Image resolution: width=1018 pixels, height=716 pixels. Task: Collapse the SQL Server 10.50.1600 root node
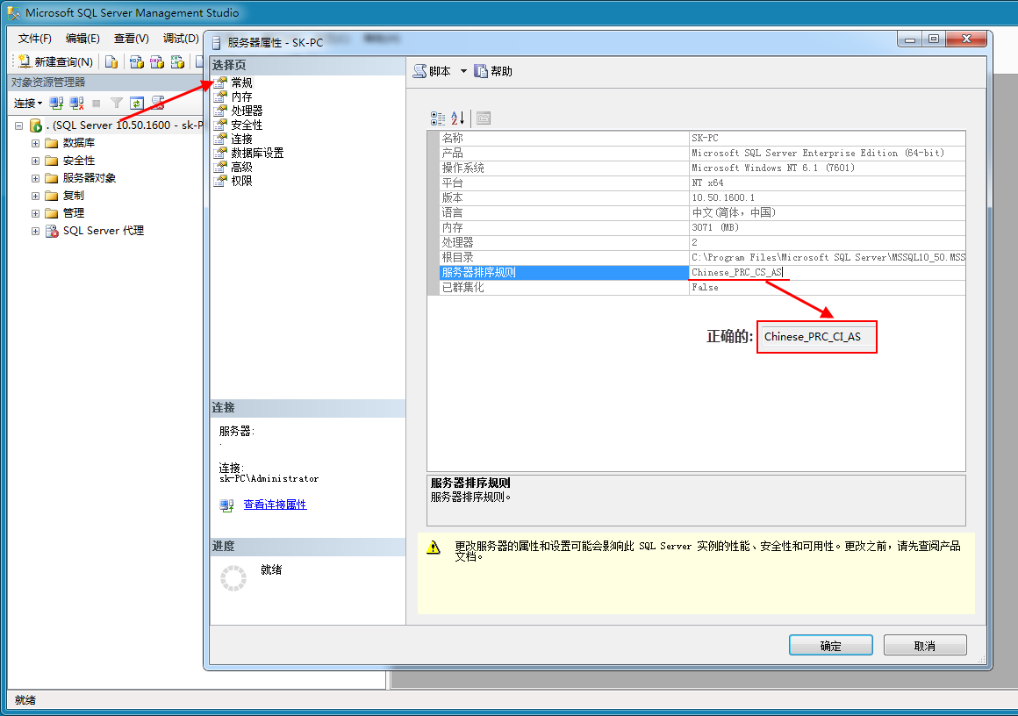pos(18,126)
